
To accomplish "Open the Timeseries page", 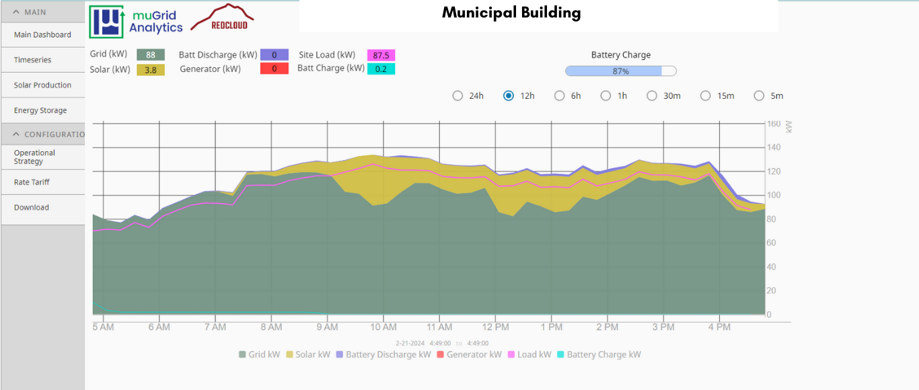I will [x=32, y=60].
